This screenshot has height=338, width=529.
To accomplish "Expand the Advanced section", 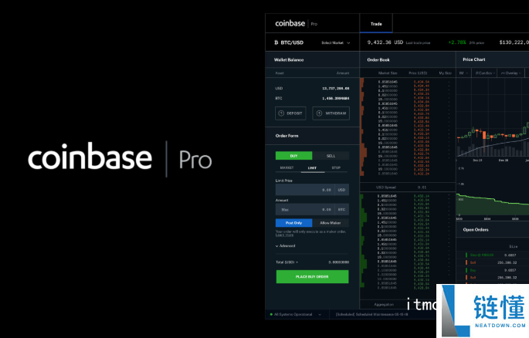I will (286, 245).
